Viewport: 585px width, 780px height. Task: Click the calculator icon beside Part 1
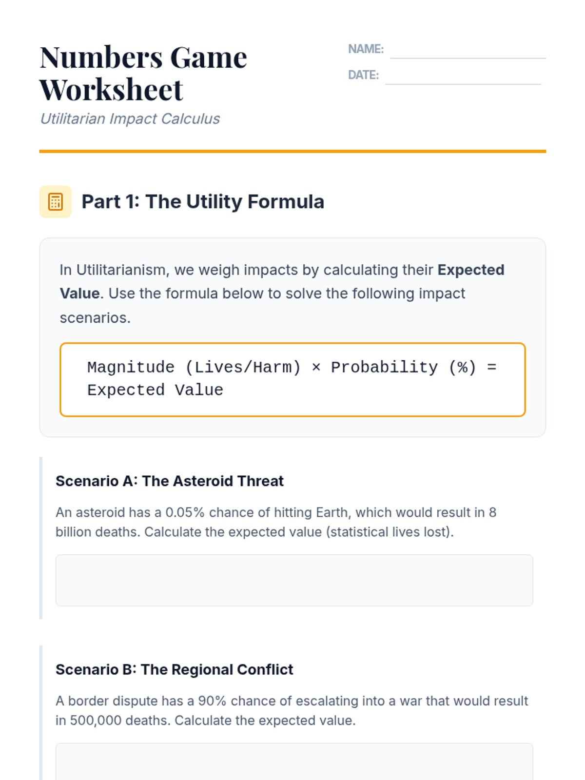(x=55, y=202)
